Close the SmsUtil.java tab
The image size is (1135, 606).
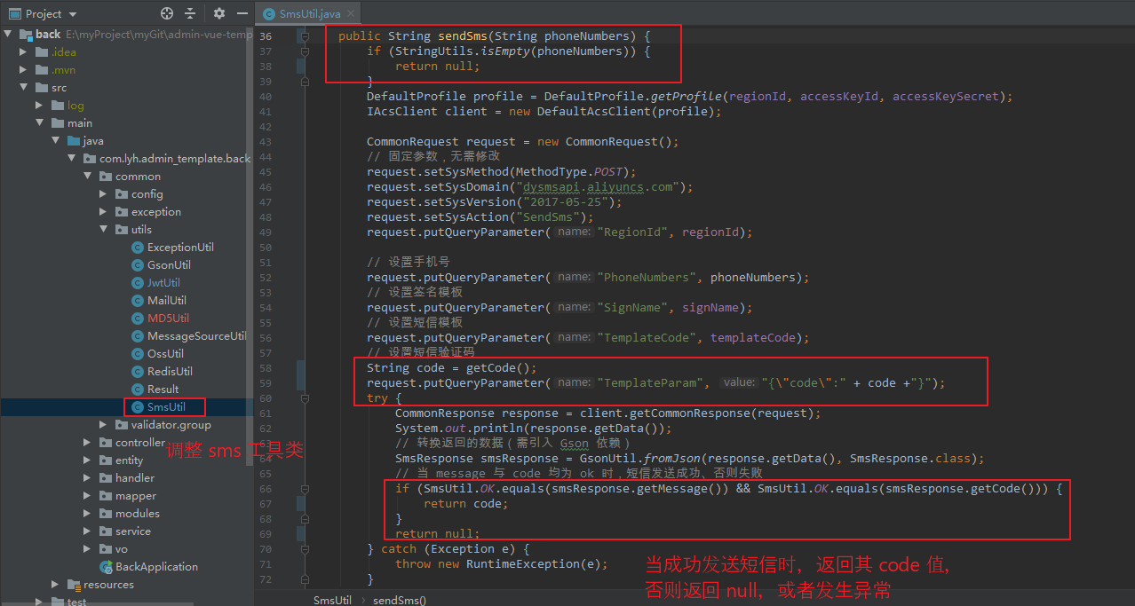coord(351,14)
